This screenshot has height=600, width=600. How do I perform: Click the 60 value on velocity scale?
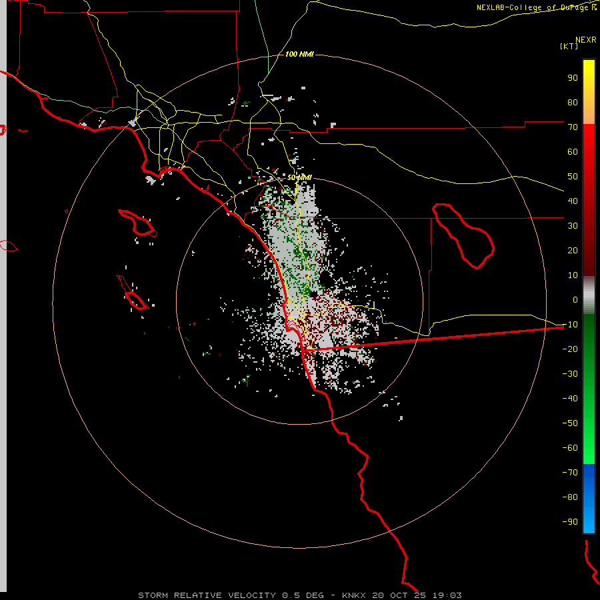(x=573, y=152)
